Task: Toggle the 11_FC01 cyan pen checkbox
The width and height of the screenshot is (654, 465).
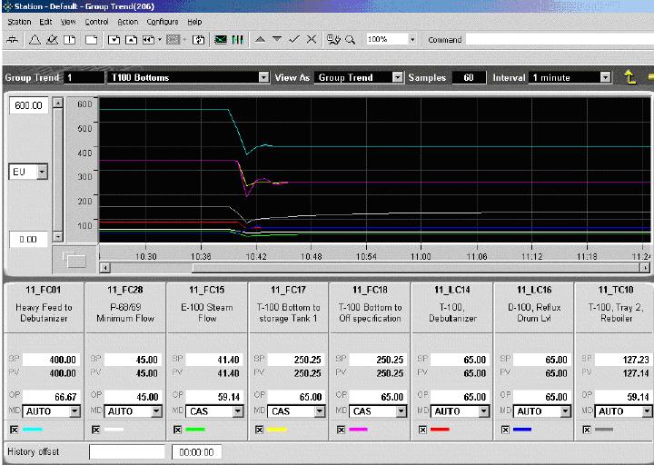Action: 13,429
